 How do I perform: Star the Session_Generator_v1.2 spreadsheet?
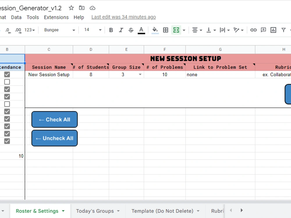(71, 8)
